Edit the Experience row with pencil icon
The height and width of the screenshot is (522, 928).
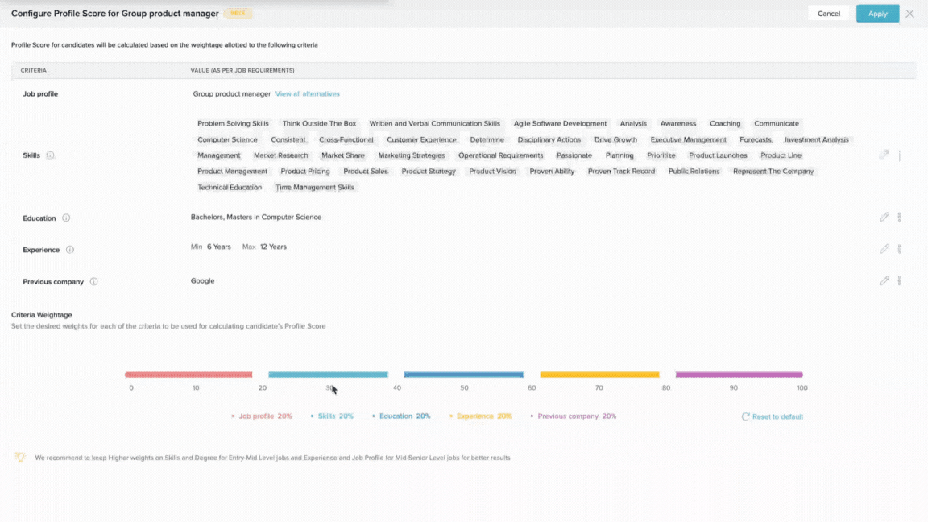pyautogui.click(x=884, y=249)
